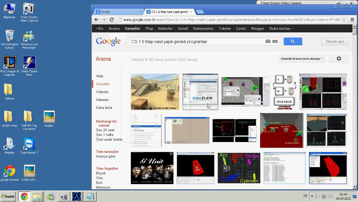Click the browser forward arrow
Screen dimensions: 358x202
(104, 20)
